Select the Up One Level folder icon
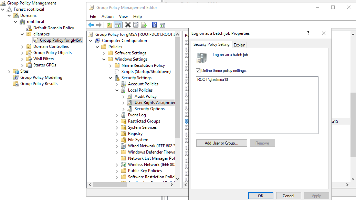The height and width of the screenshot is (200, 356). click(x=109, y=24)
